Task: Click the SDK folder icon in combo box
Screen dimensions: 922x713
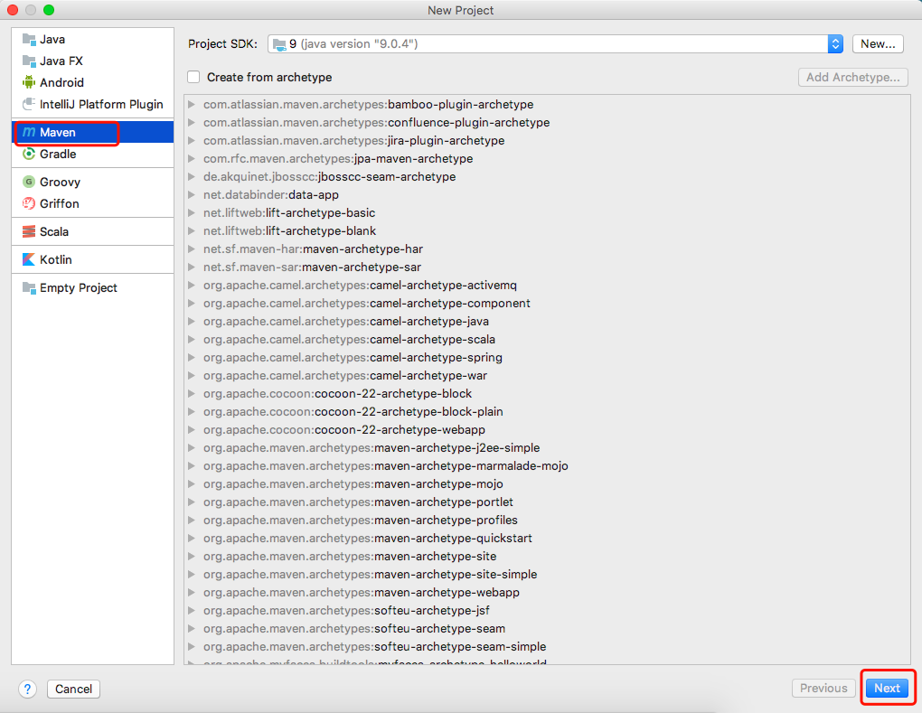Action: (x=279, y=44)
